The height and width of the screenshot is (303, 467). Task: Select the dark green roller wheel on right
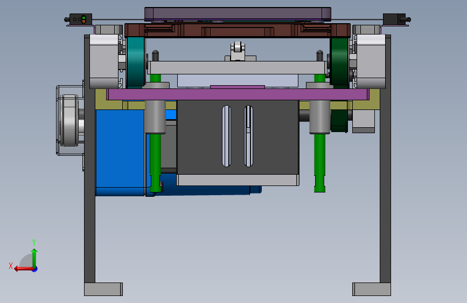coord(339,62)
